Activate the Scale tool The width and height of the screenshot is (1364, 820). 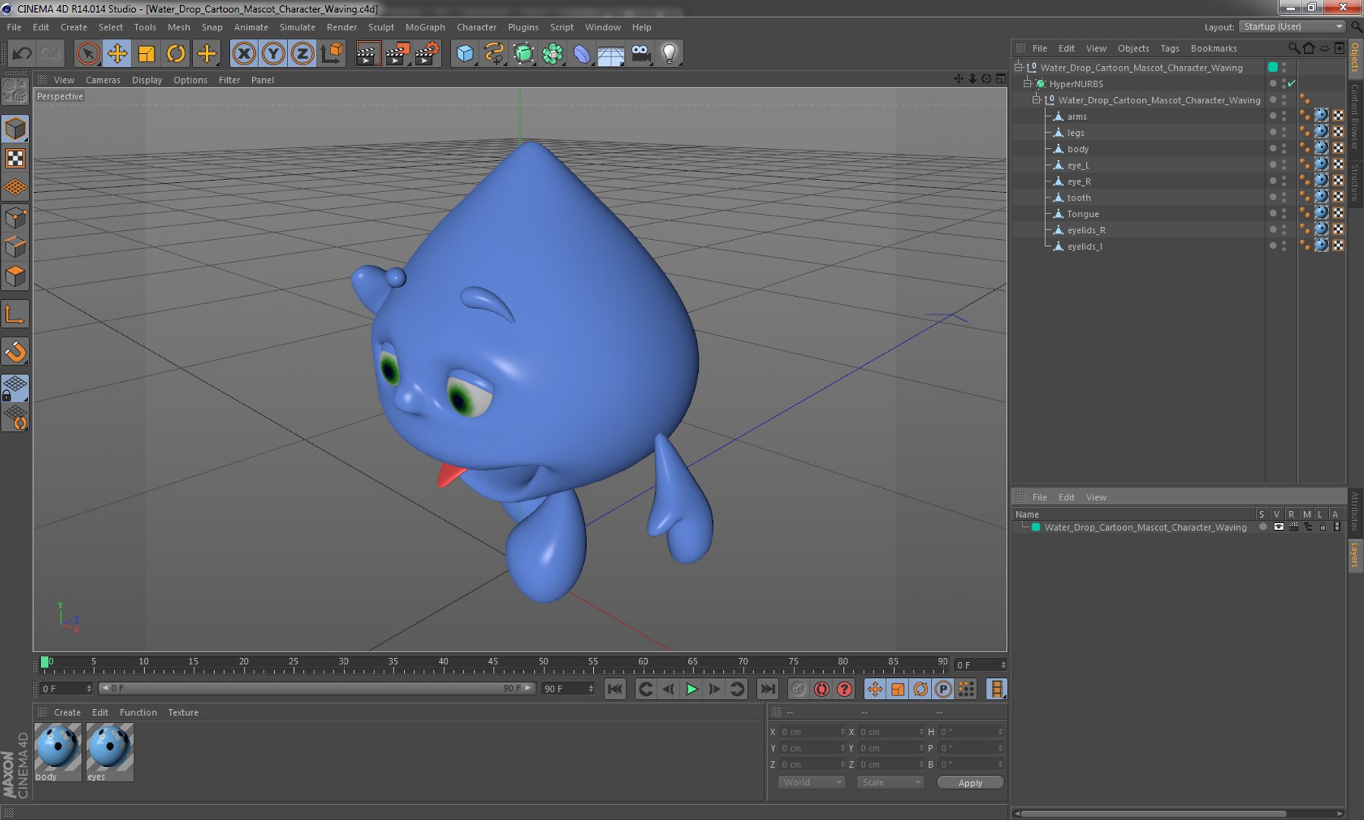click(147, 53)
